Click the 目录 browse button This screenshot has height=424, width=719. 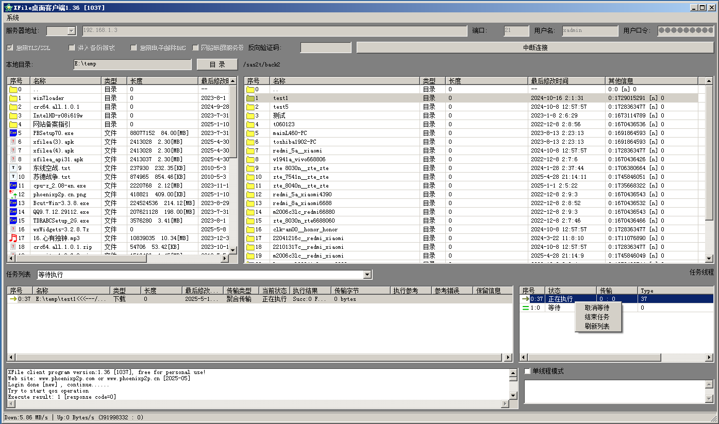pos(217,64)
